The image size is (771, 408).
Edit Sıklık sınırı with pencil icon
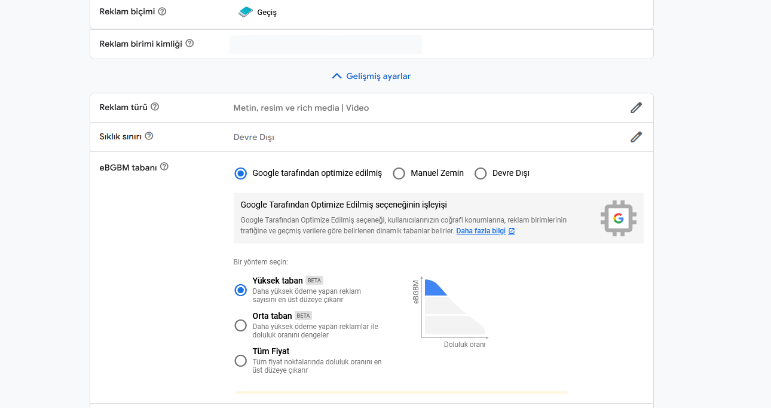tap(636, 137)
